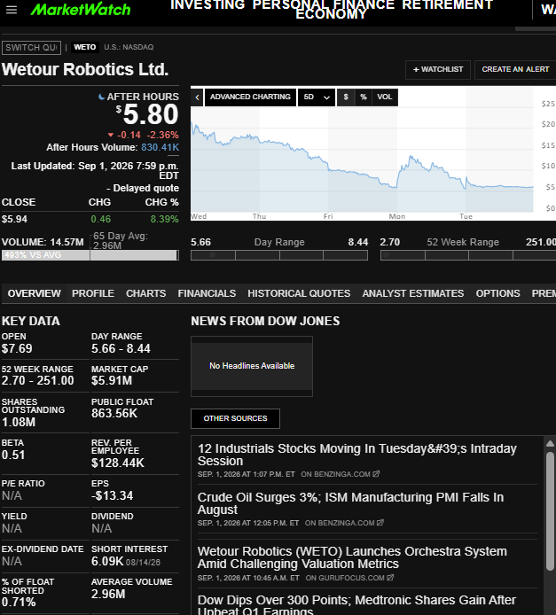Click the AVERAGE VOLUME 2.96M value
Viewport: 556px width, 615px height.
[108, 595]
